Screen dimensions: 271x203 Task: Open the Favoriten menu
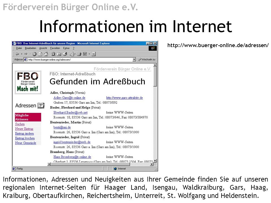[55, 48]
